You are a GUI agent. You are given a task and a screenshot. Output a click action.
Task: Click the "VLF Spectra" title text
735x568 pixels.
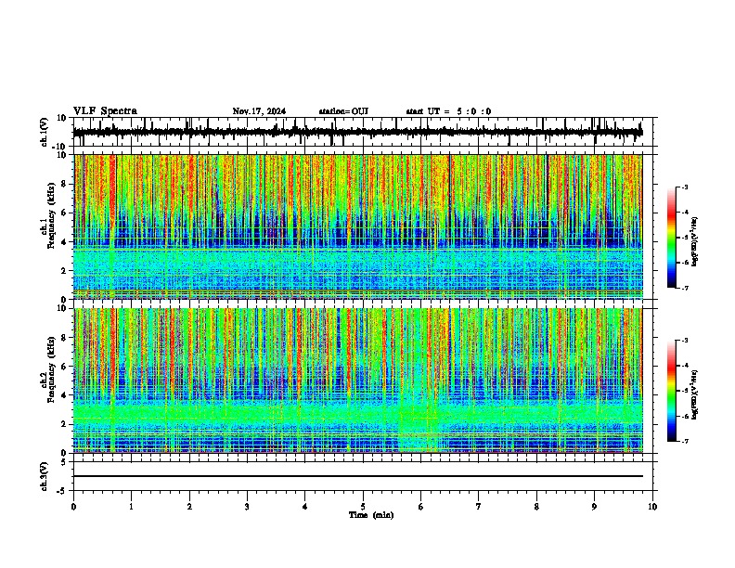tap(105, 111)
